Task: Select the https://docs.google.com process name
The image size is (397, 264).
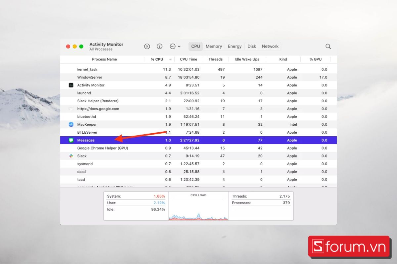Action: tap(98, 109)
